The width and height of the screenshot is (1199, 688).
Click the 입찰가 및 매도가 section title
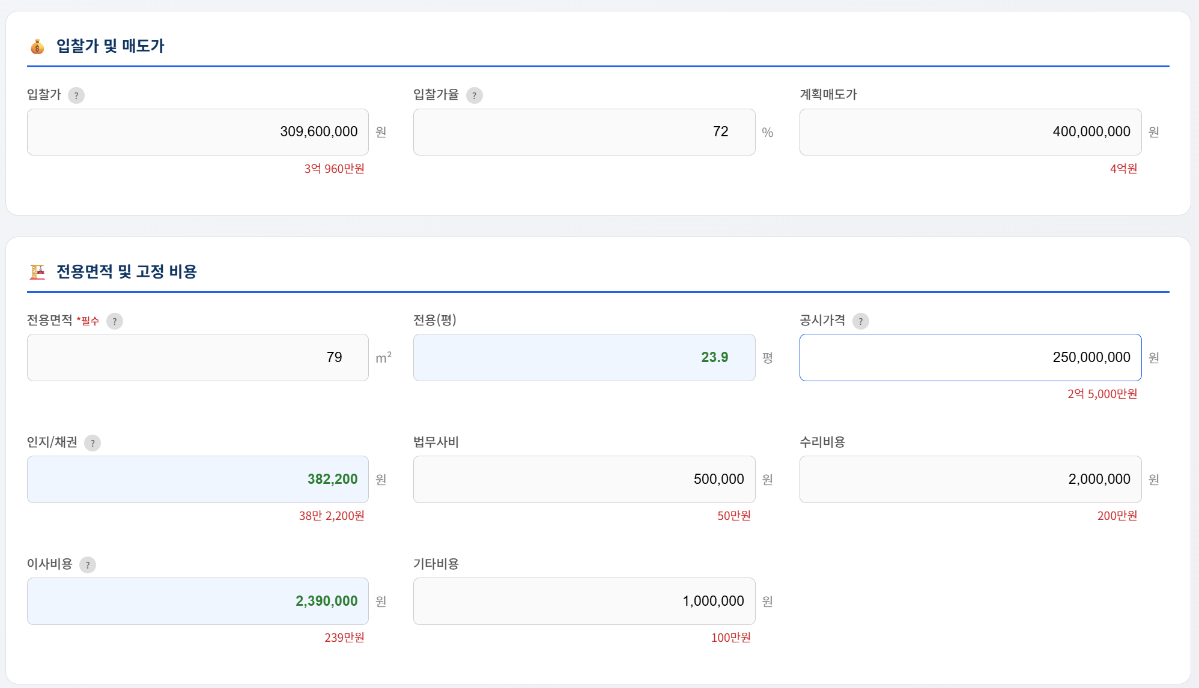tap(111, 46)
